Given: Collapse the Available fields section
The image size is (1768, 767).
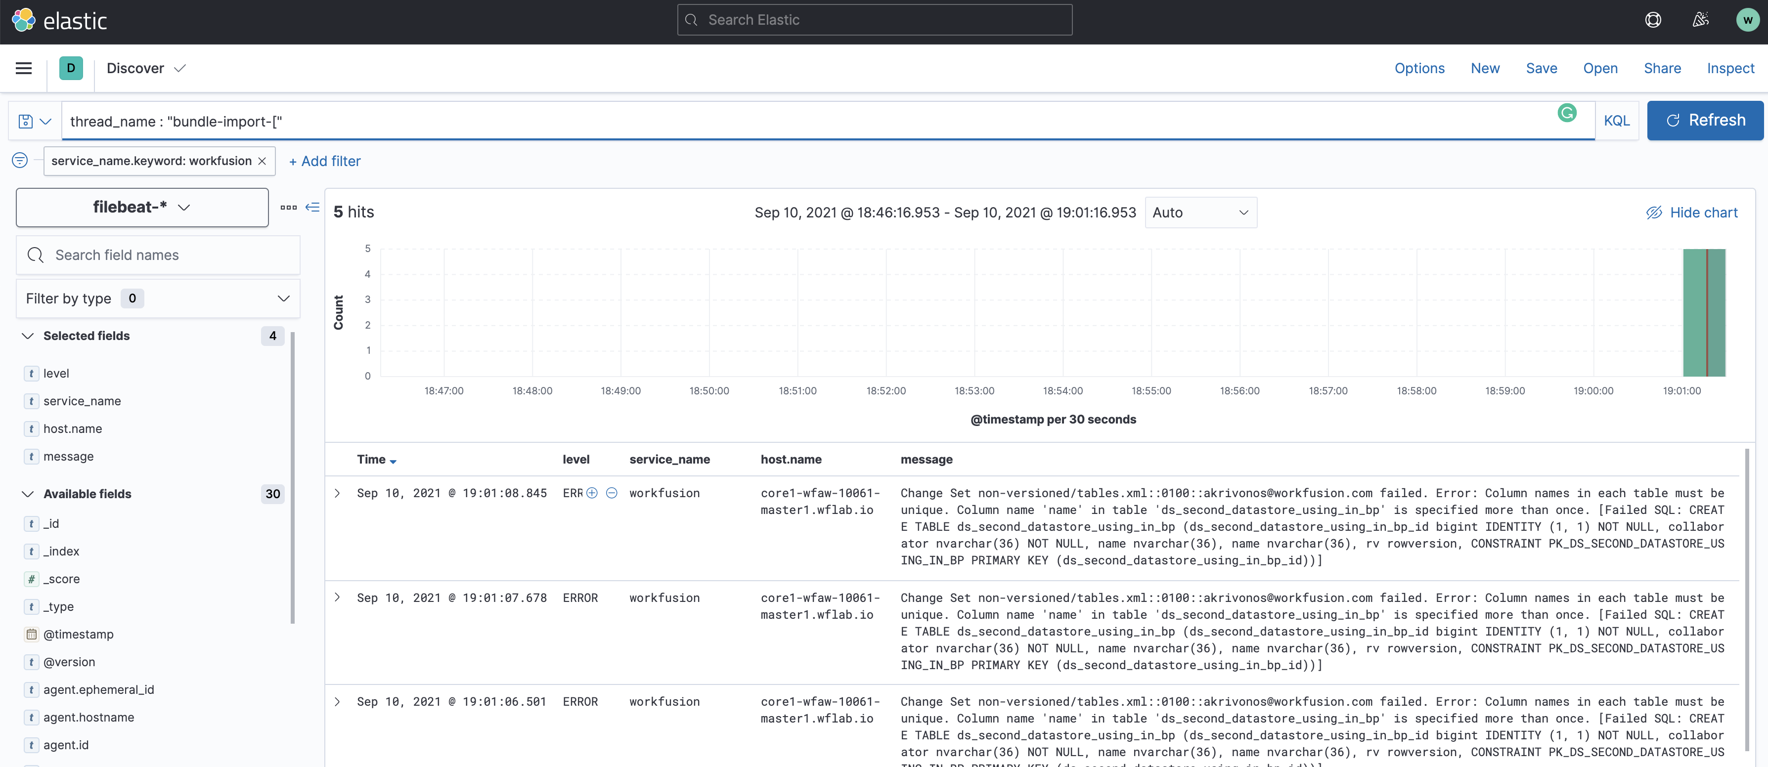Looking at the screenshot, I should pos(28,494).
